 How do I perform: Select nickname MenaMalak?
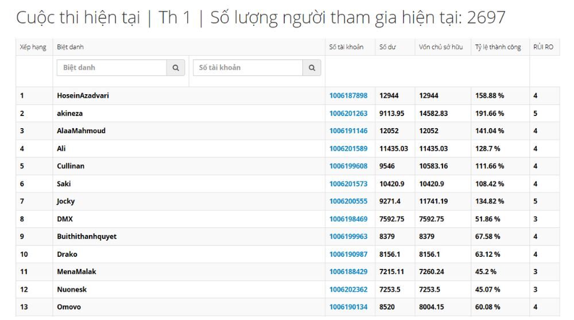click(x=76, y=272)
